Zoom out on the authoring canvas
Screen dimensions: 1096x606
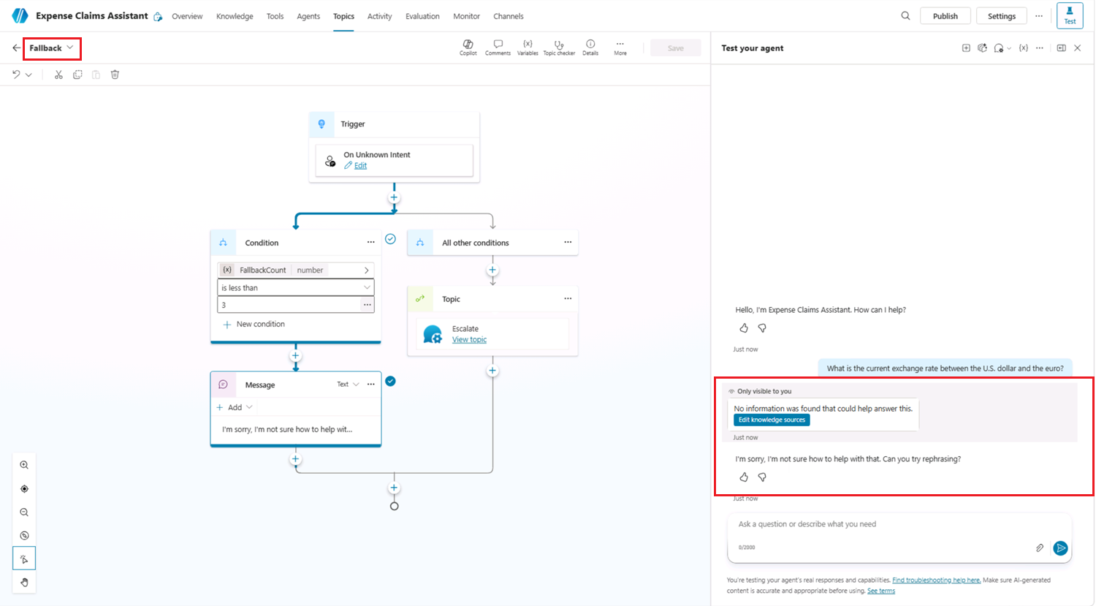24,512
